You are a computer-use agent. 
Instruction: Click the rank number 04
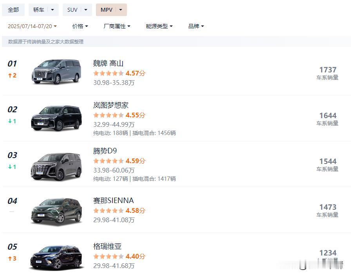tap(12, 201)
